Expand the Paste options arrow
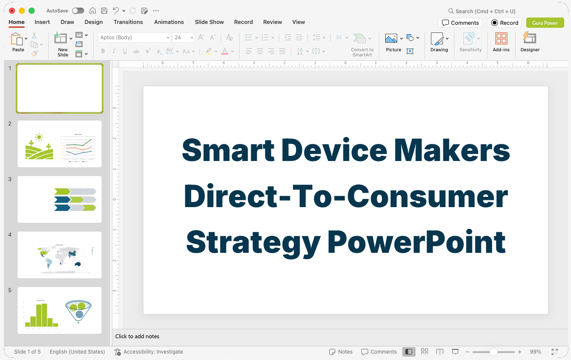571x360 pixels. point(26,39)
